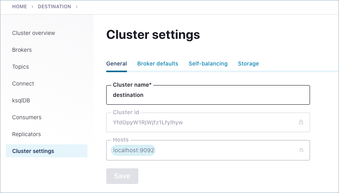
Task: Open the Storage tab
Action: [248, 64]
